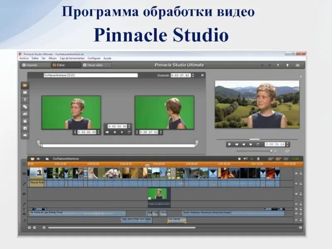Mute the sound effects track with Family Time clip
Image resolution: width=332 pixels, height=249 pixels.
click(296, 213)
